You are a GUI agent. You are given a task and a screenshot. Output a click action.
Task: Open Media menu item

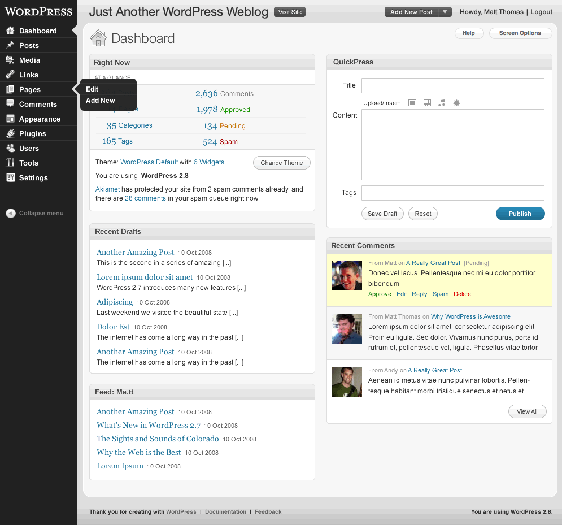coord(30,60)
